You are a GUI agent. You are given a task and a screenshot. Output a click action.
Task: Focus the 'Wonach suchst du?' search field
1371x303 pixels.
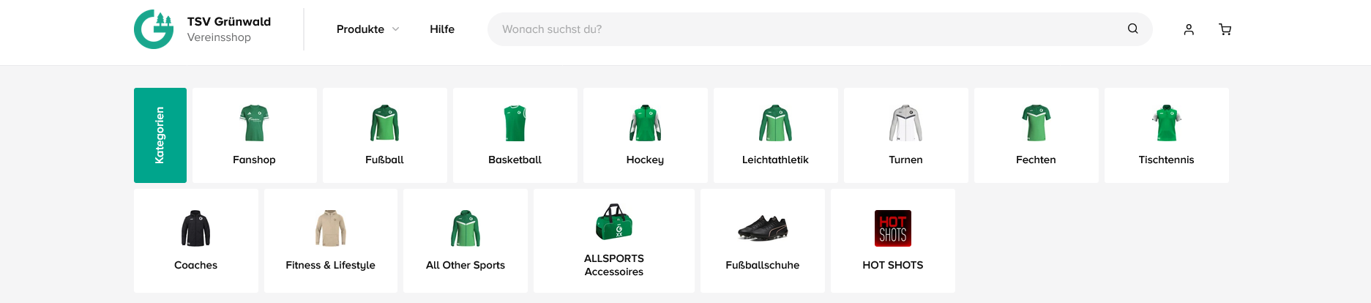coord(805,29)
